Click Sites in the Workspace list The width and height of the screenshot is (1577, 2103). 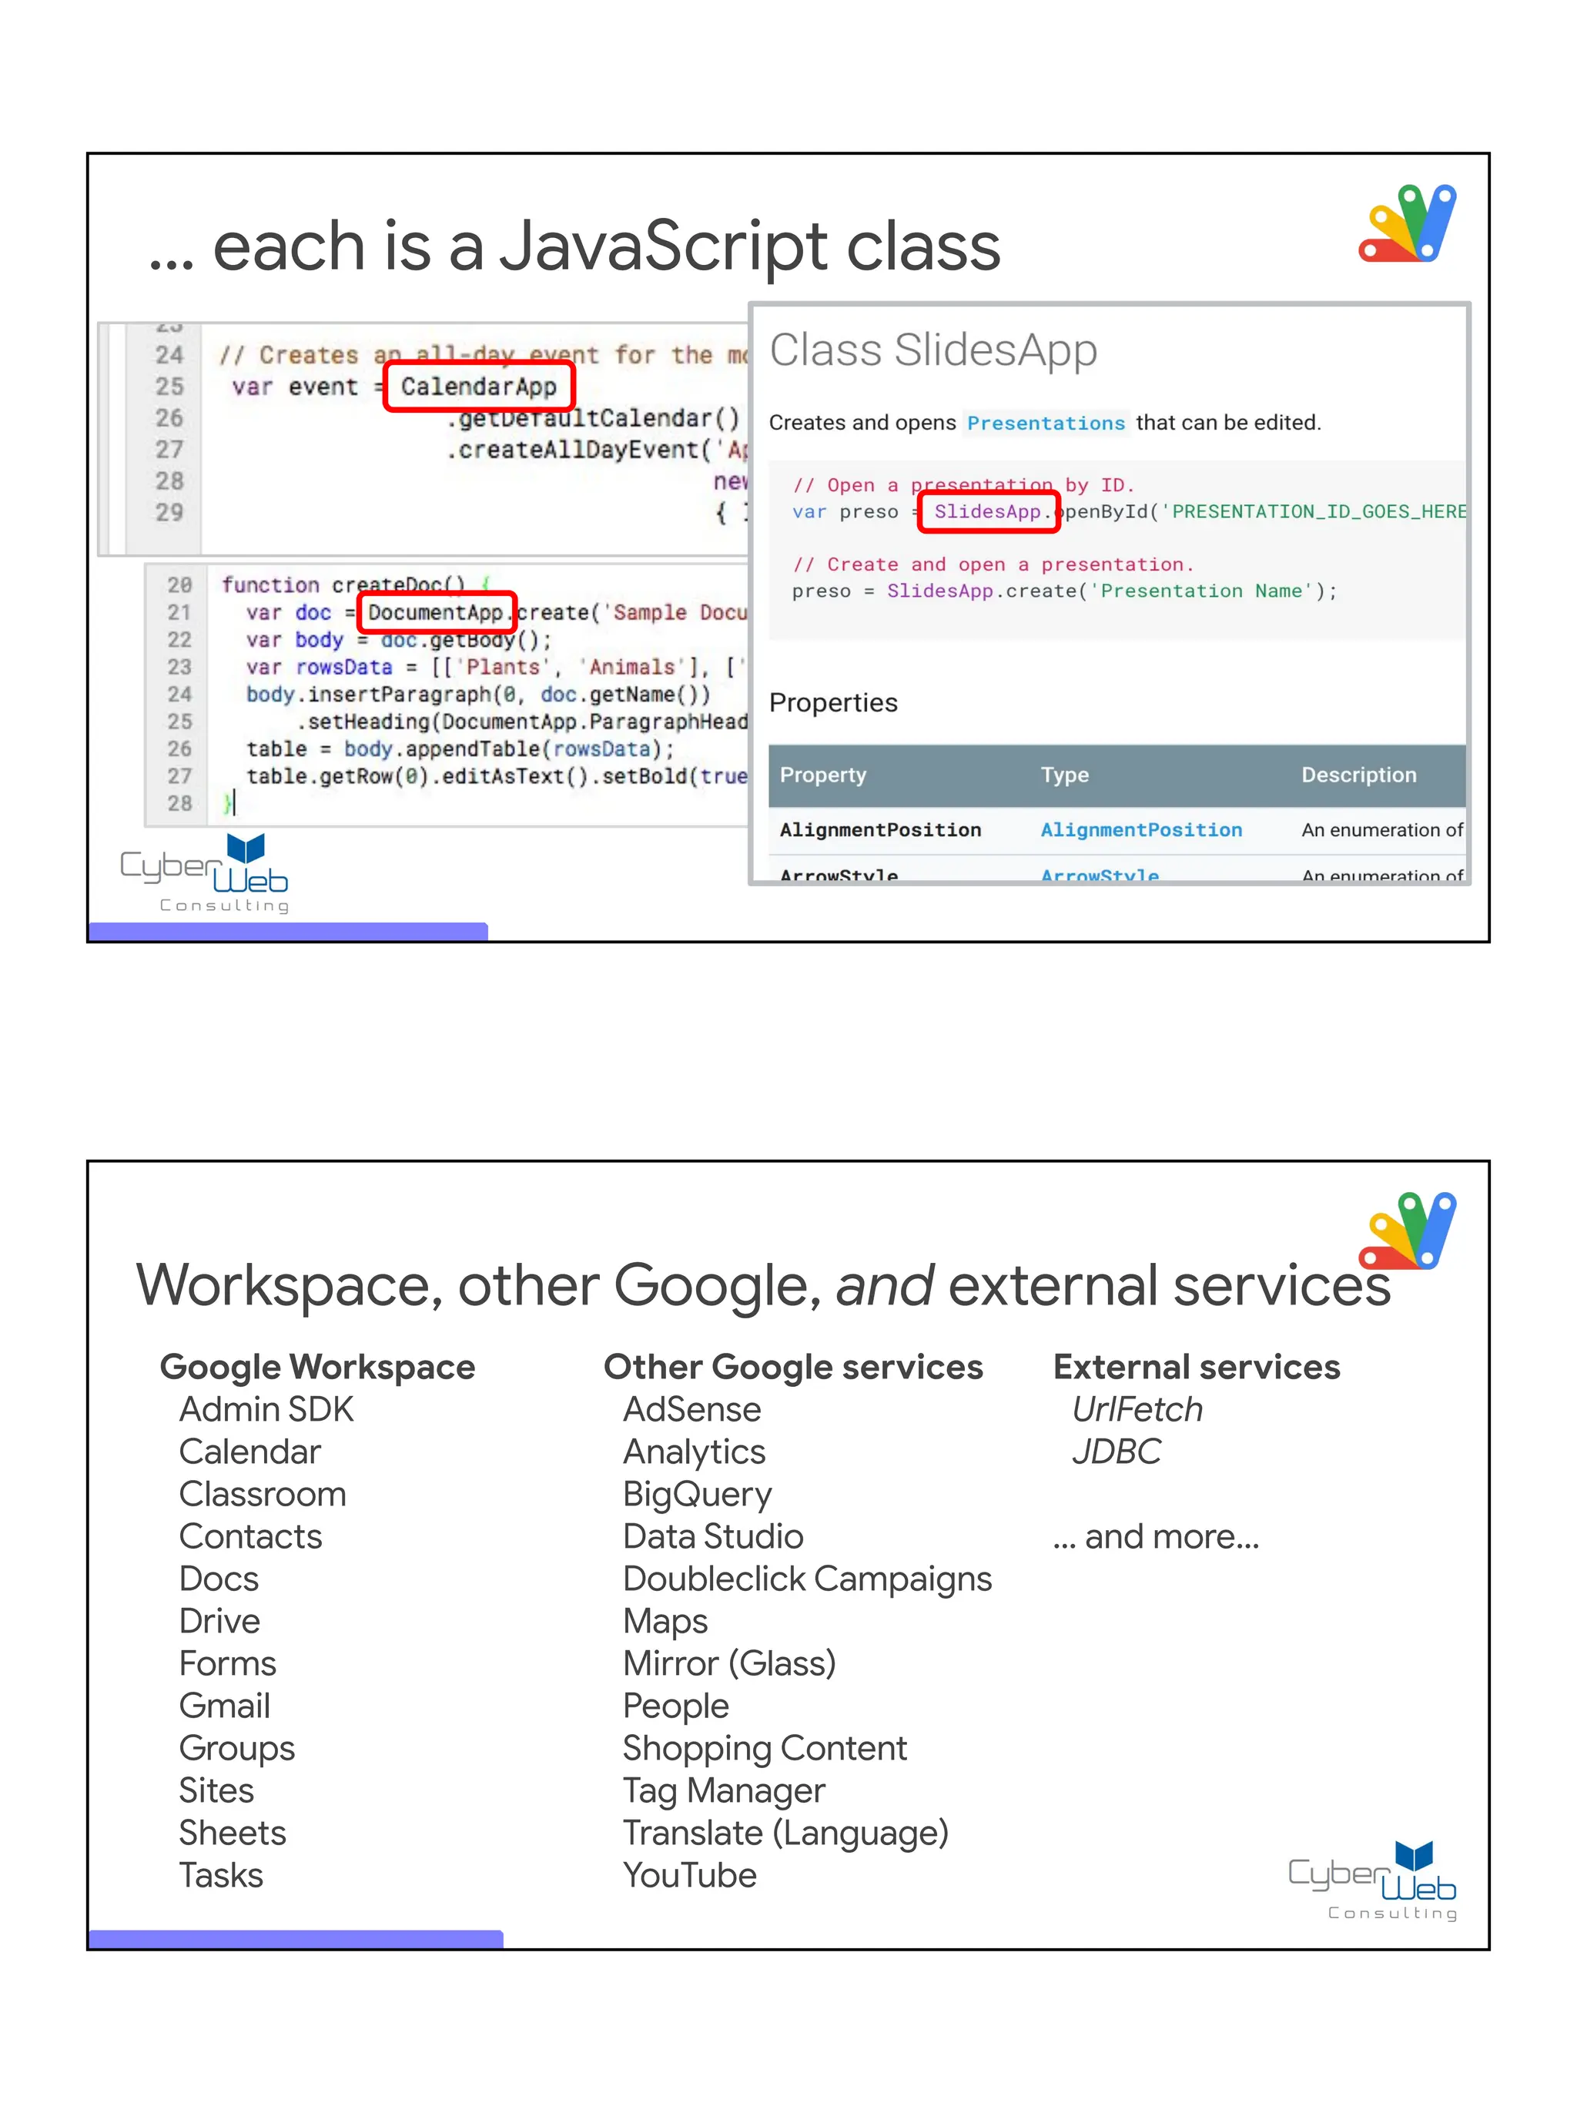click(216, 1791)
